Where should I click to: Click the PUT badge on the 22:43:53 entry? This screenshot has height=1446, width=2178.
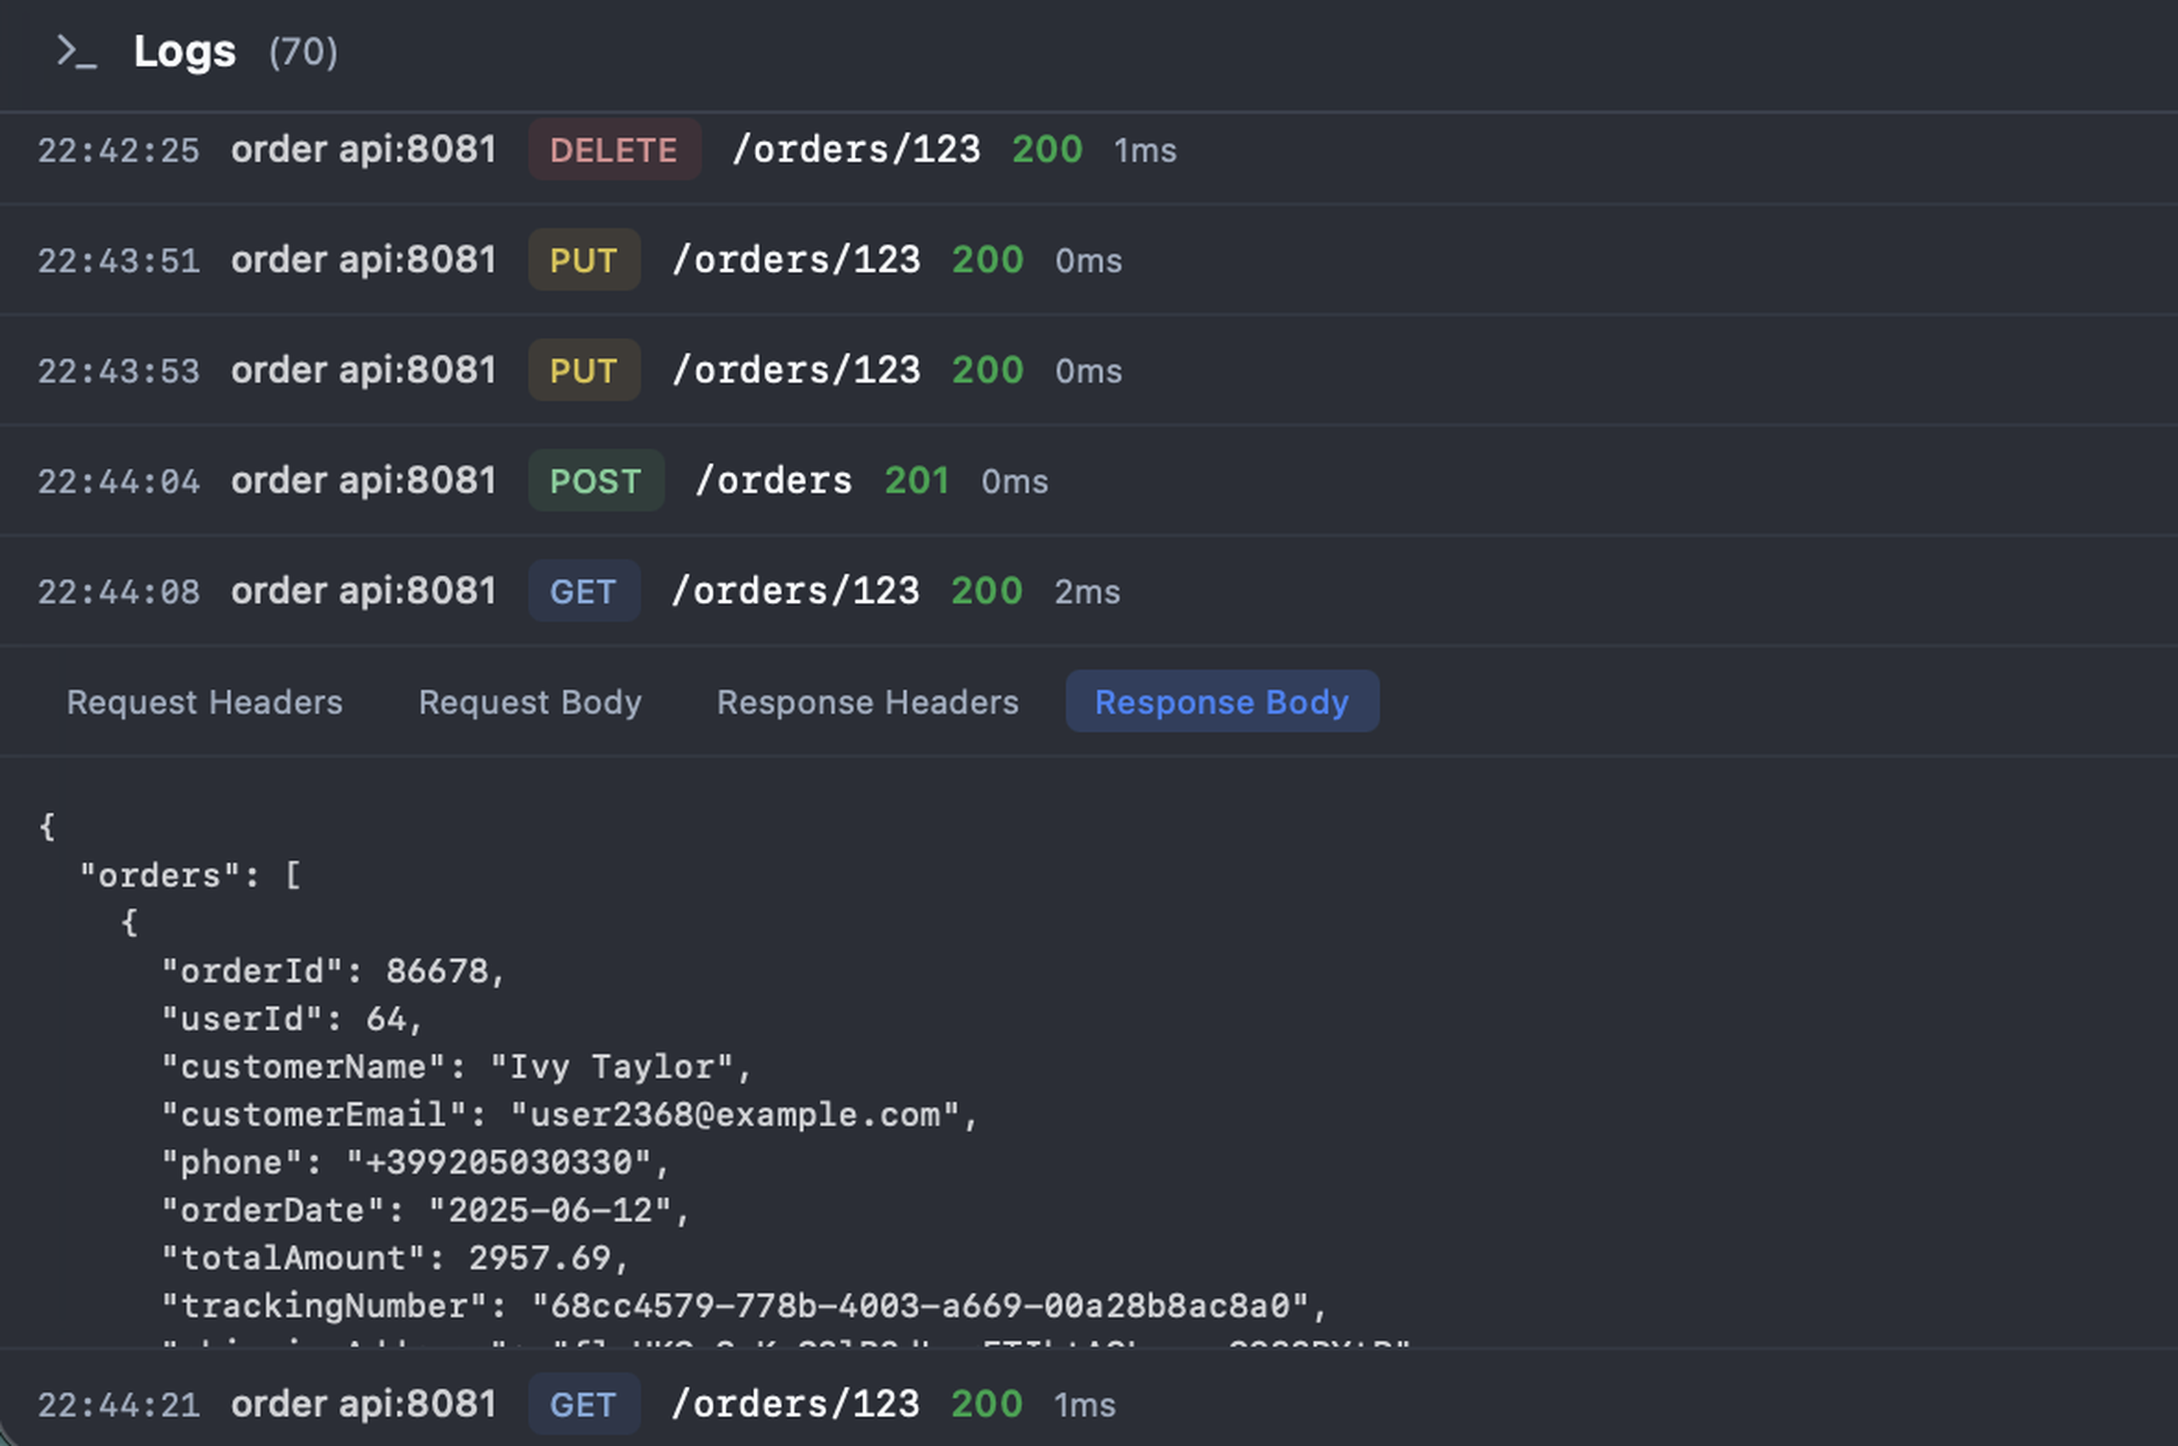pos(584,370)
